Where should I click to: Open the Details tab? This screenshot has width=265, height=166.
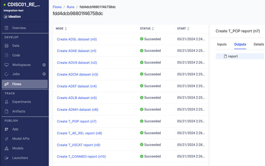[258, 44]
